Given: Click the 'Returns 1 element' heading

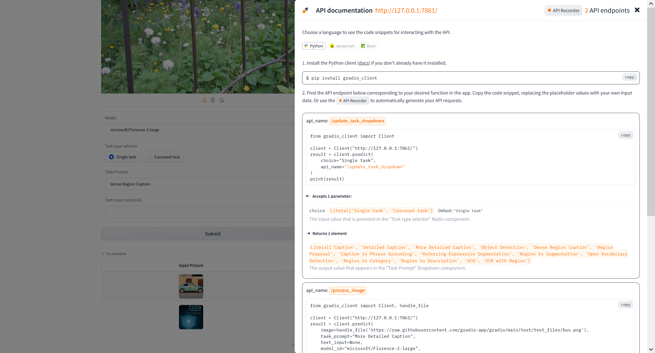Looking at the screenshot, I should (x=329, y=234).
